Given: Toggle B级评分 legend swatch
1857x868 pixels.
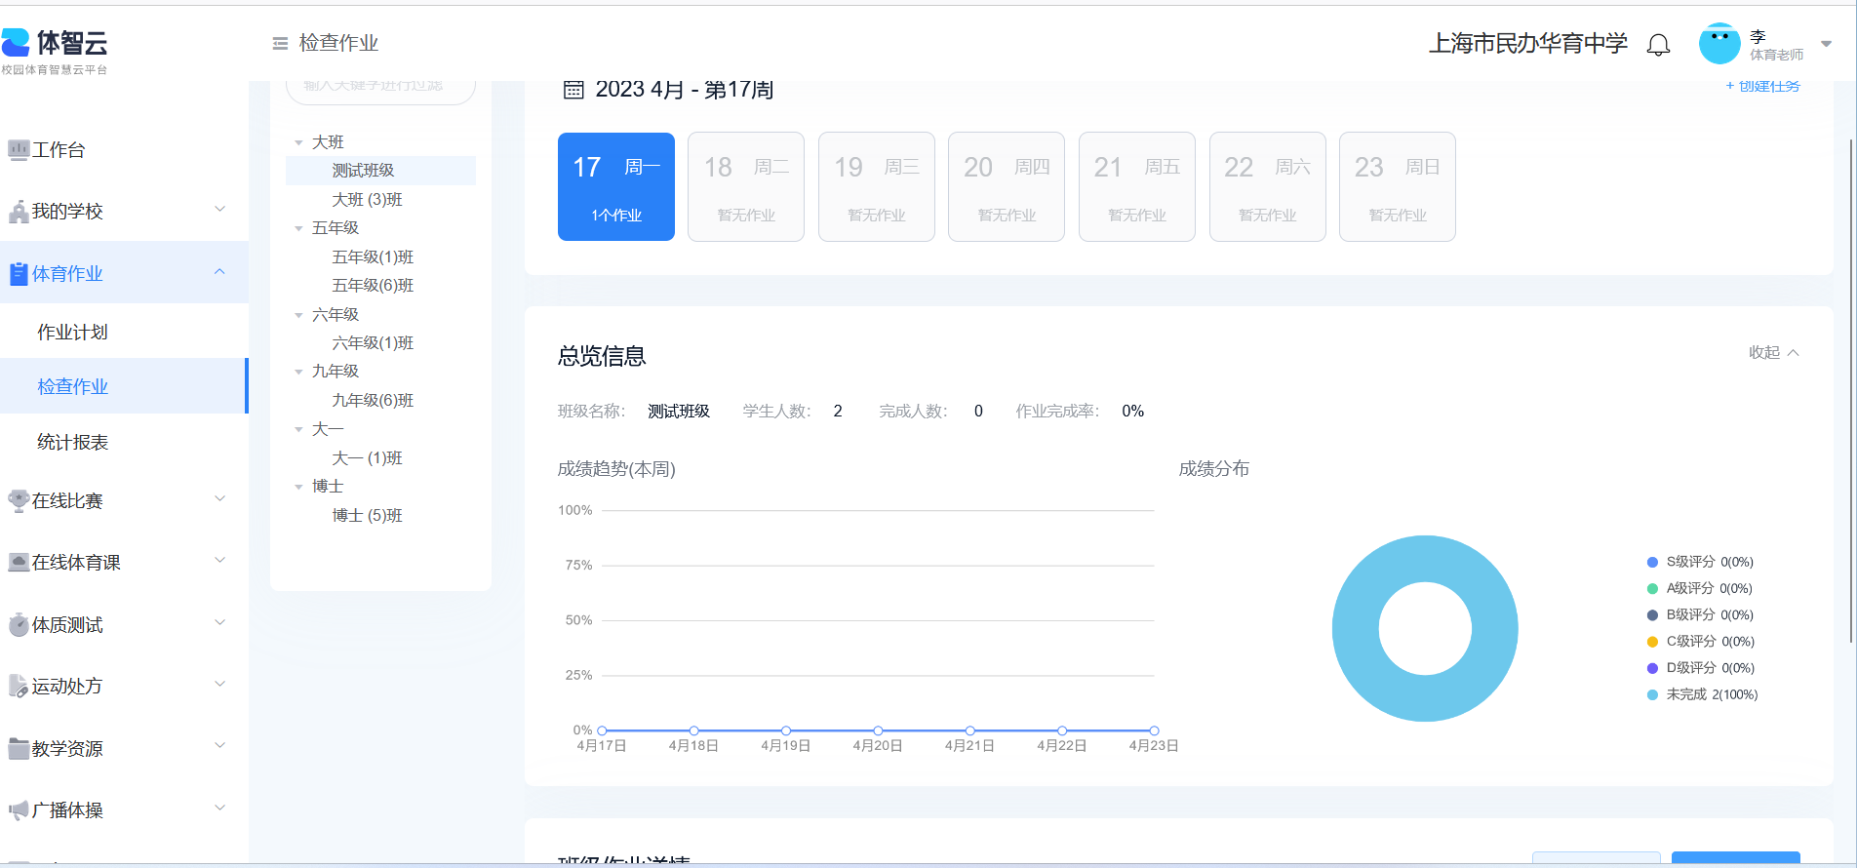Looking at the screenshot, I should click(x=1652, y=614).
